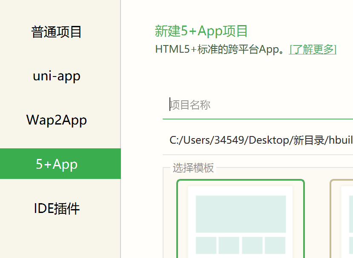Select the 5+App sidebar entry
The width and height of the screenshot is (353, 258).
[x=56, y=164]
